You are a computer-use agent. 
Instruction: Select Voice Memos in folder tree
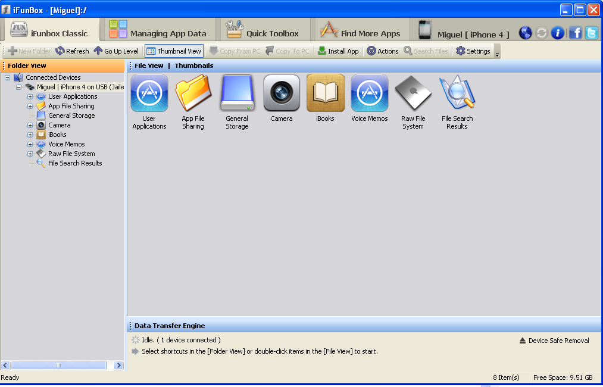[67, 145]
